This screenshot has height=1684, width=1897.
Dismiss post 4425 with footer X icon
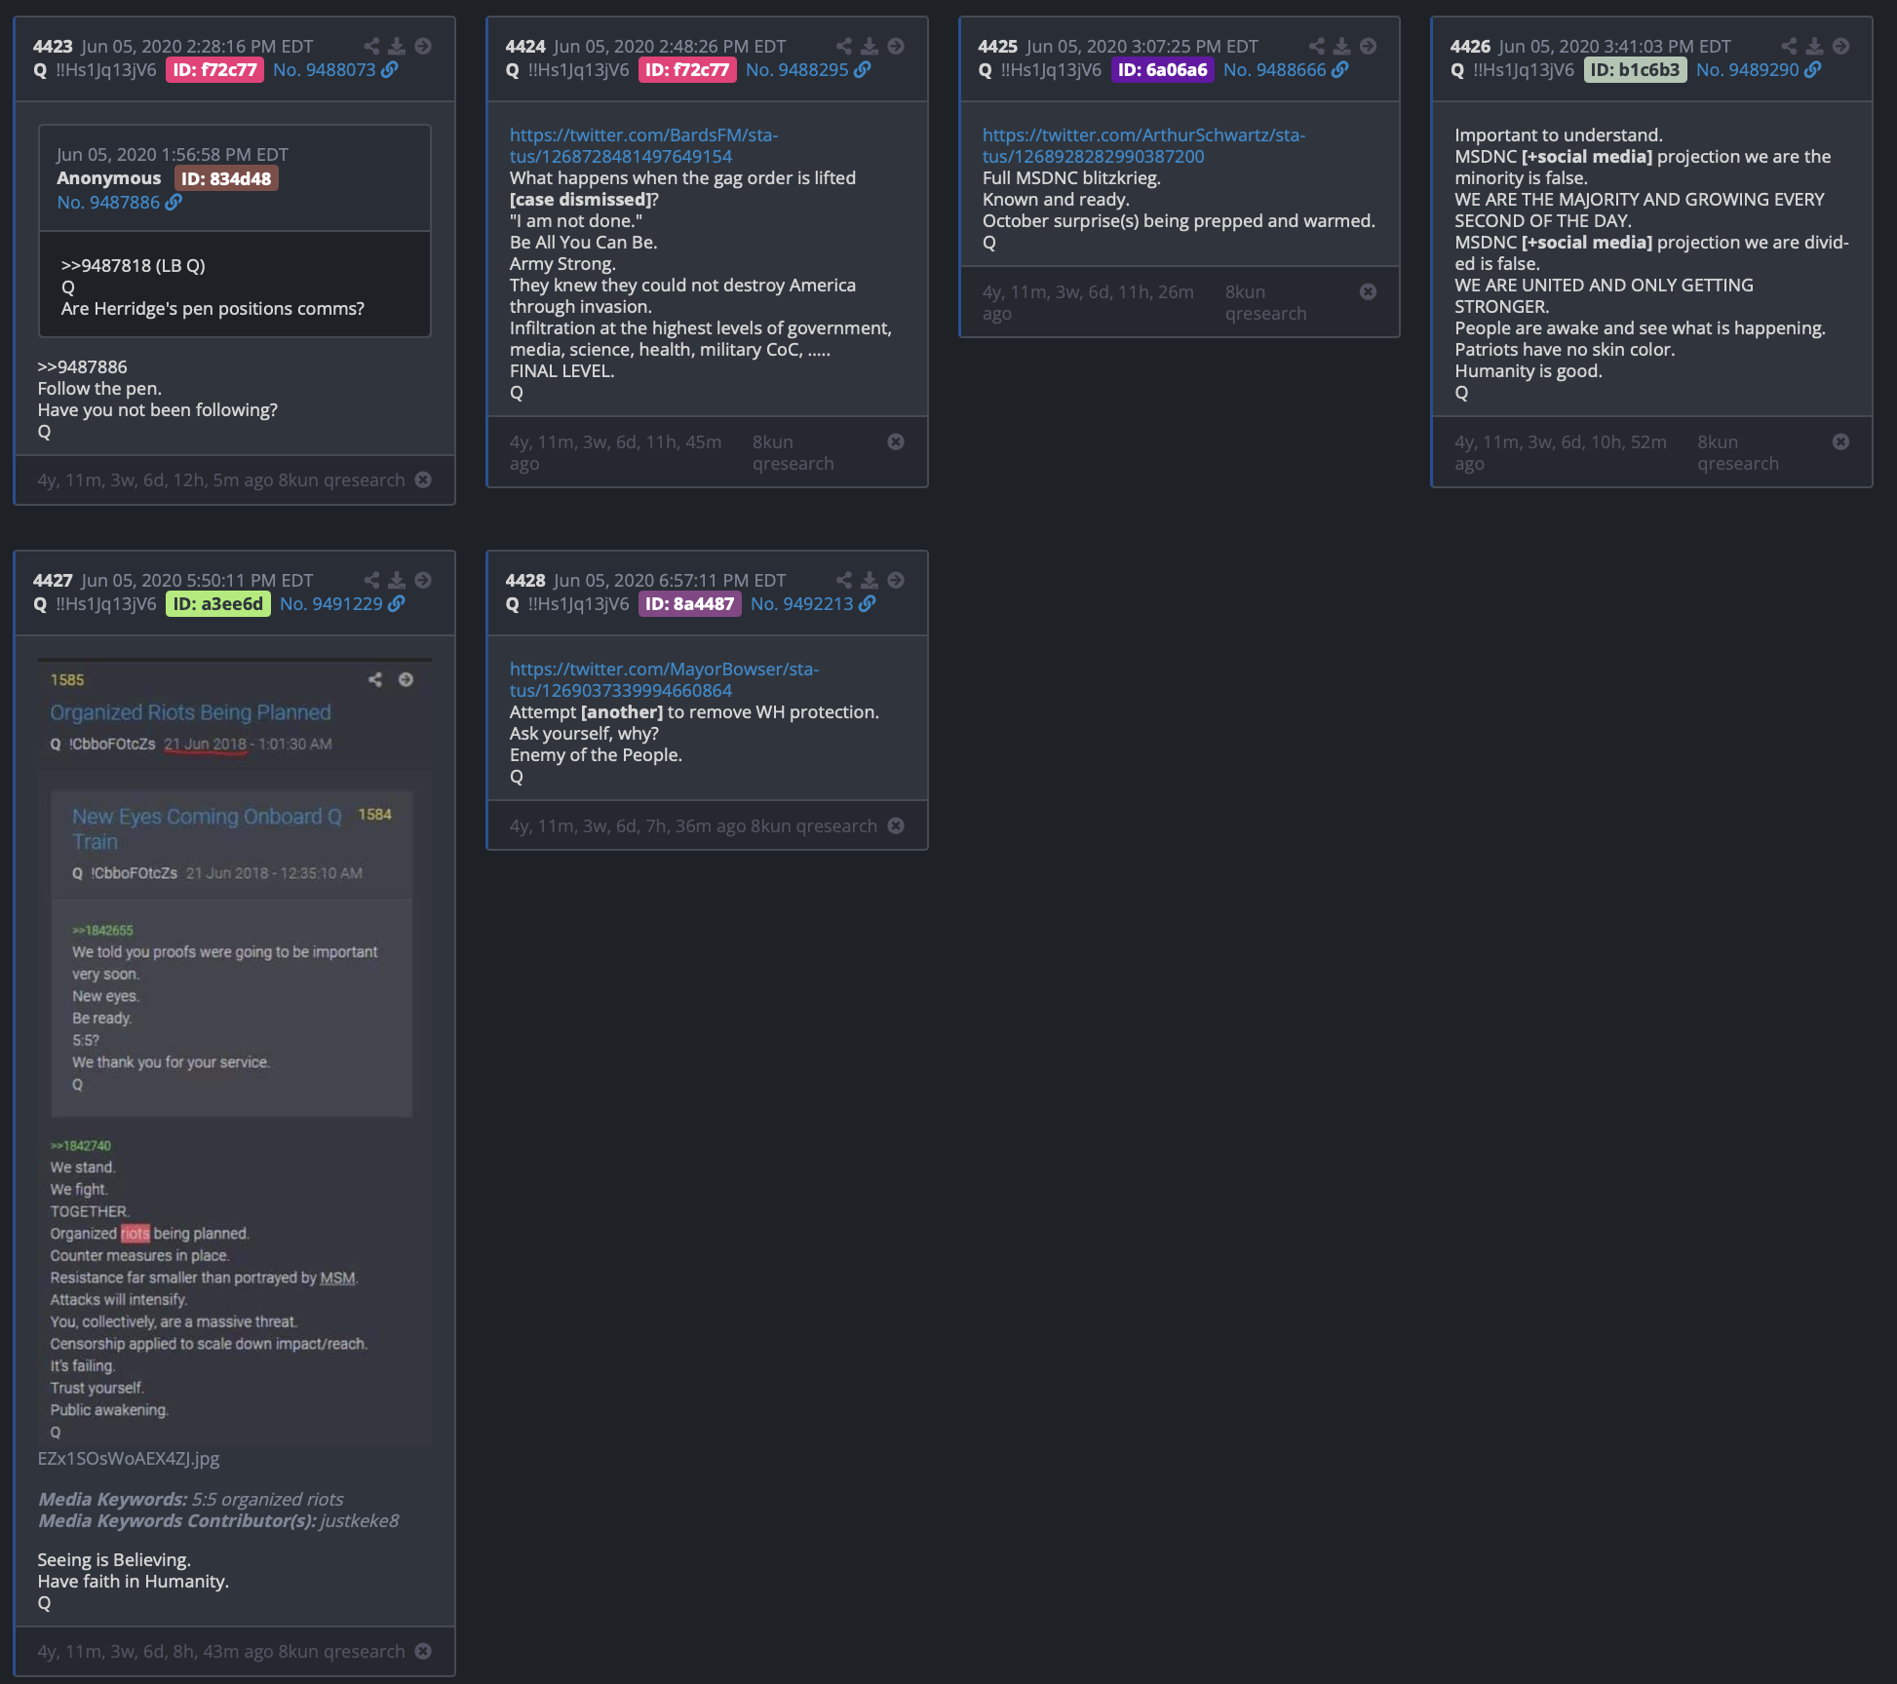click(1369, 291)
